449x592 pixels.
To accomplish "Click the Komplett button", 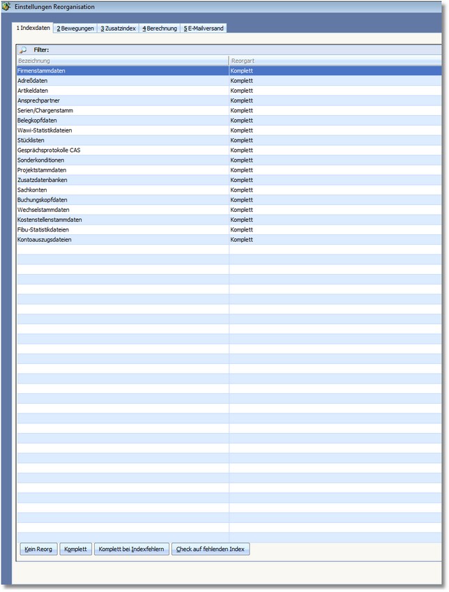I will tap(75, 549).
